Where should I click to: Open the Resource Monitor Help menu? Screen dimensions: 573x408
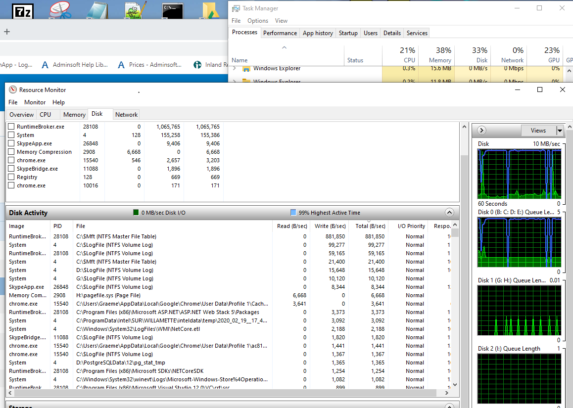point(58,102)
